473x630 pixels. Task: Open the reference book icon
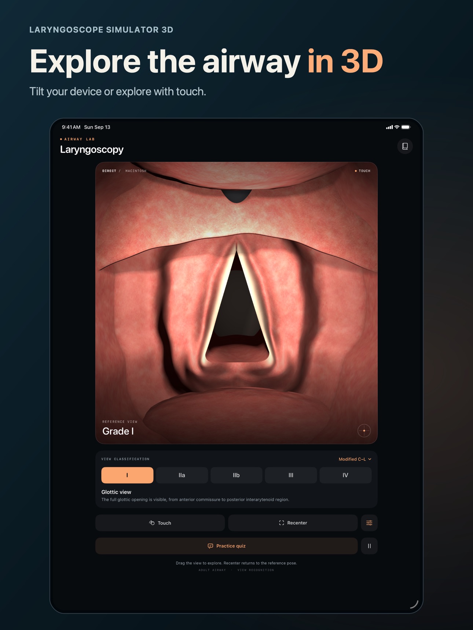click(x=405, y=146)
